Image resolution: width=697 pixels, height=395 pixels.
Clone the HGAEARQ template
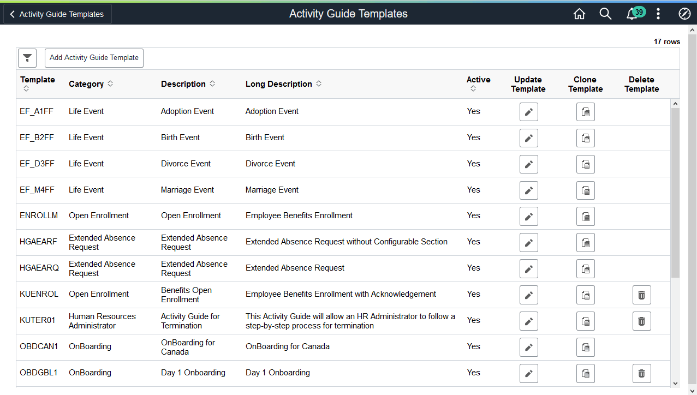(x=586, y=269)
